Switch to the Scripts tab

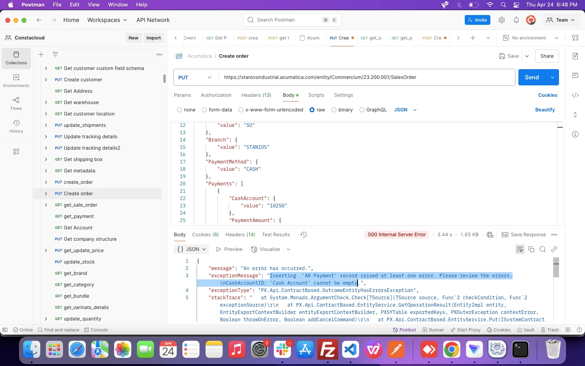coord(316,95)
